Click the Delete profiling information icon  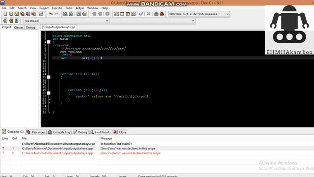click(x=162, y=14)
